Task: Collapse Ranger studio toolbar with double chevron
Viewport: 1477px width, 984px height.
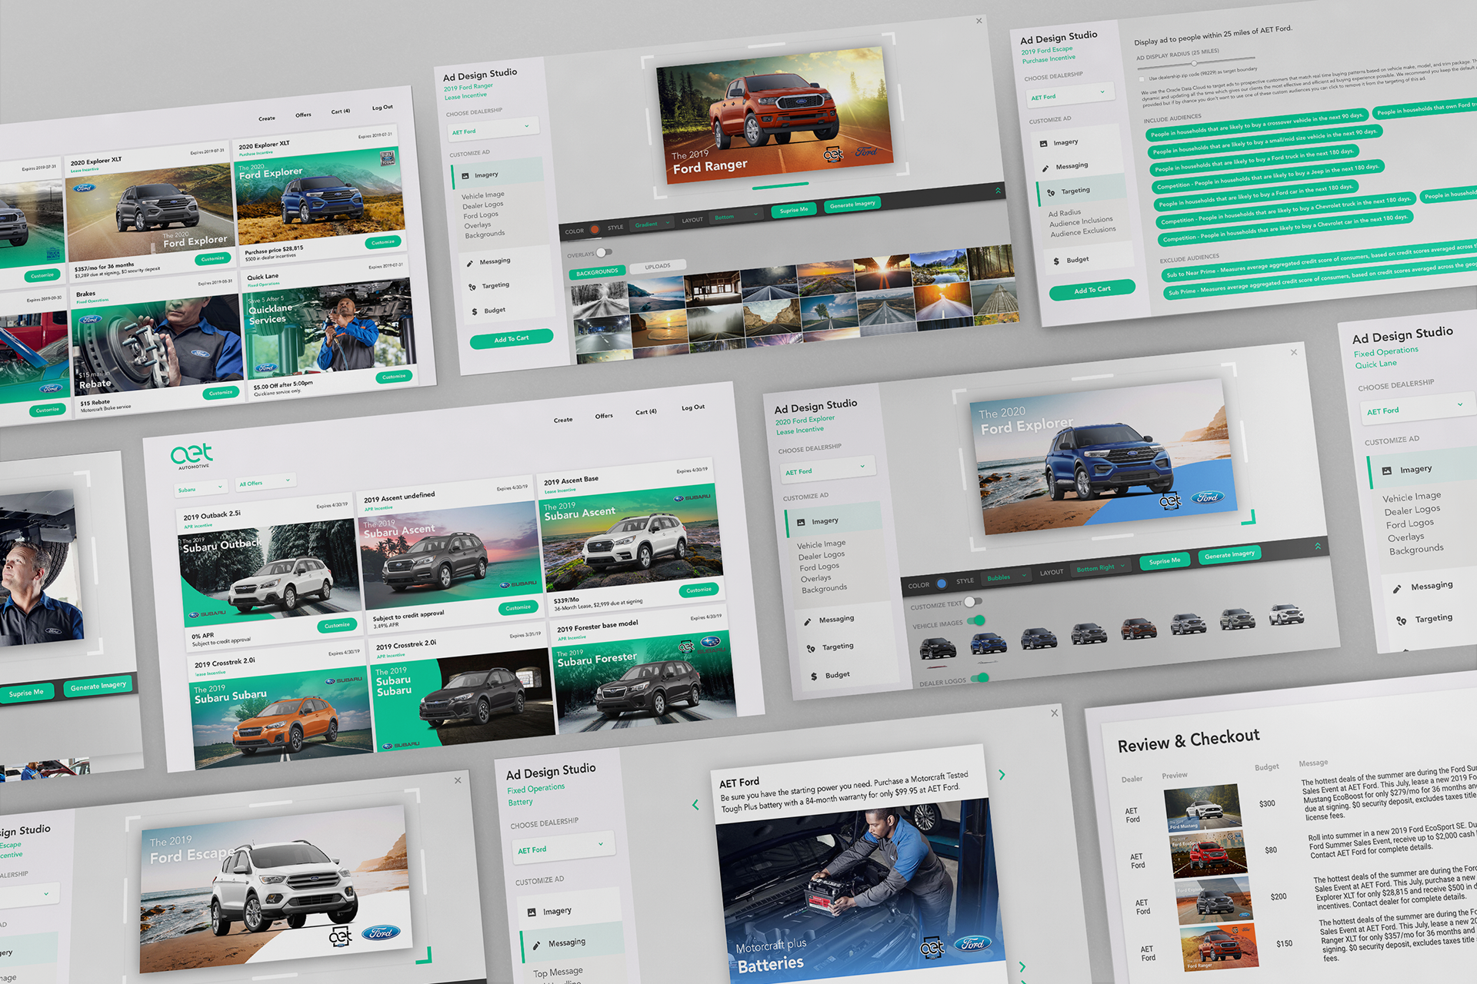Action: click(x=999, y=190)
